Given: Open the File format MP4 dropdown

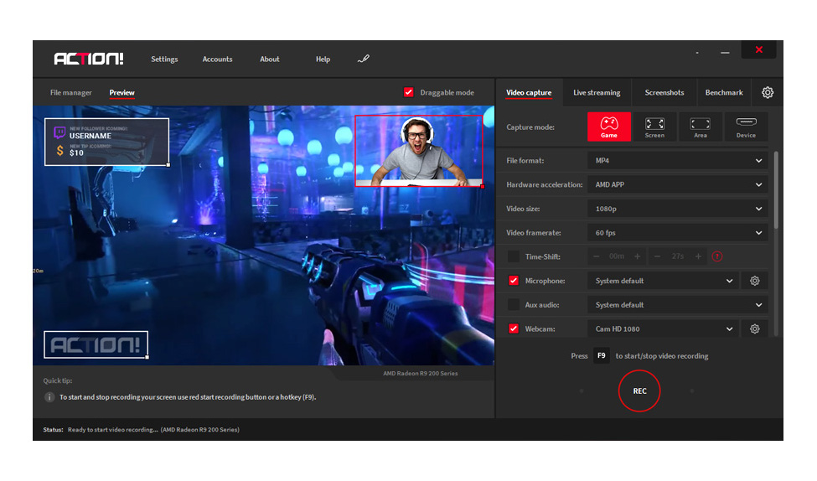Looking at the screenshot, I should pyautogui.click(x=677, y=161).
